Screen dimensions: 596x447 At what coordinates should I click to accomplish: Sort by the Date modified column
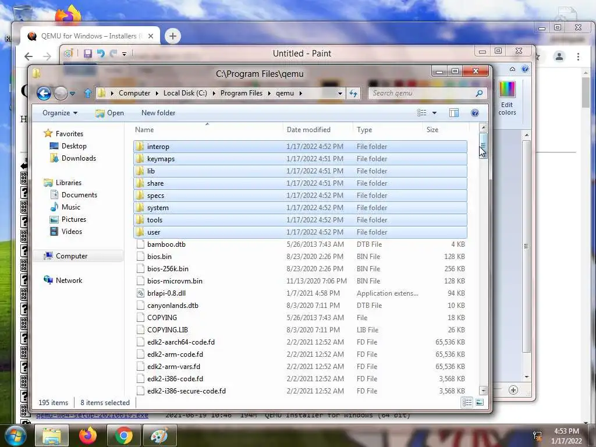[318, 130]
